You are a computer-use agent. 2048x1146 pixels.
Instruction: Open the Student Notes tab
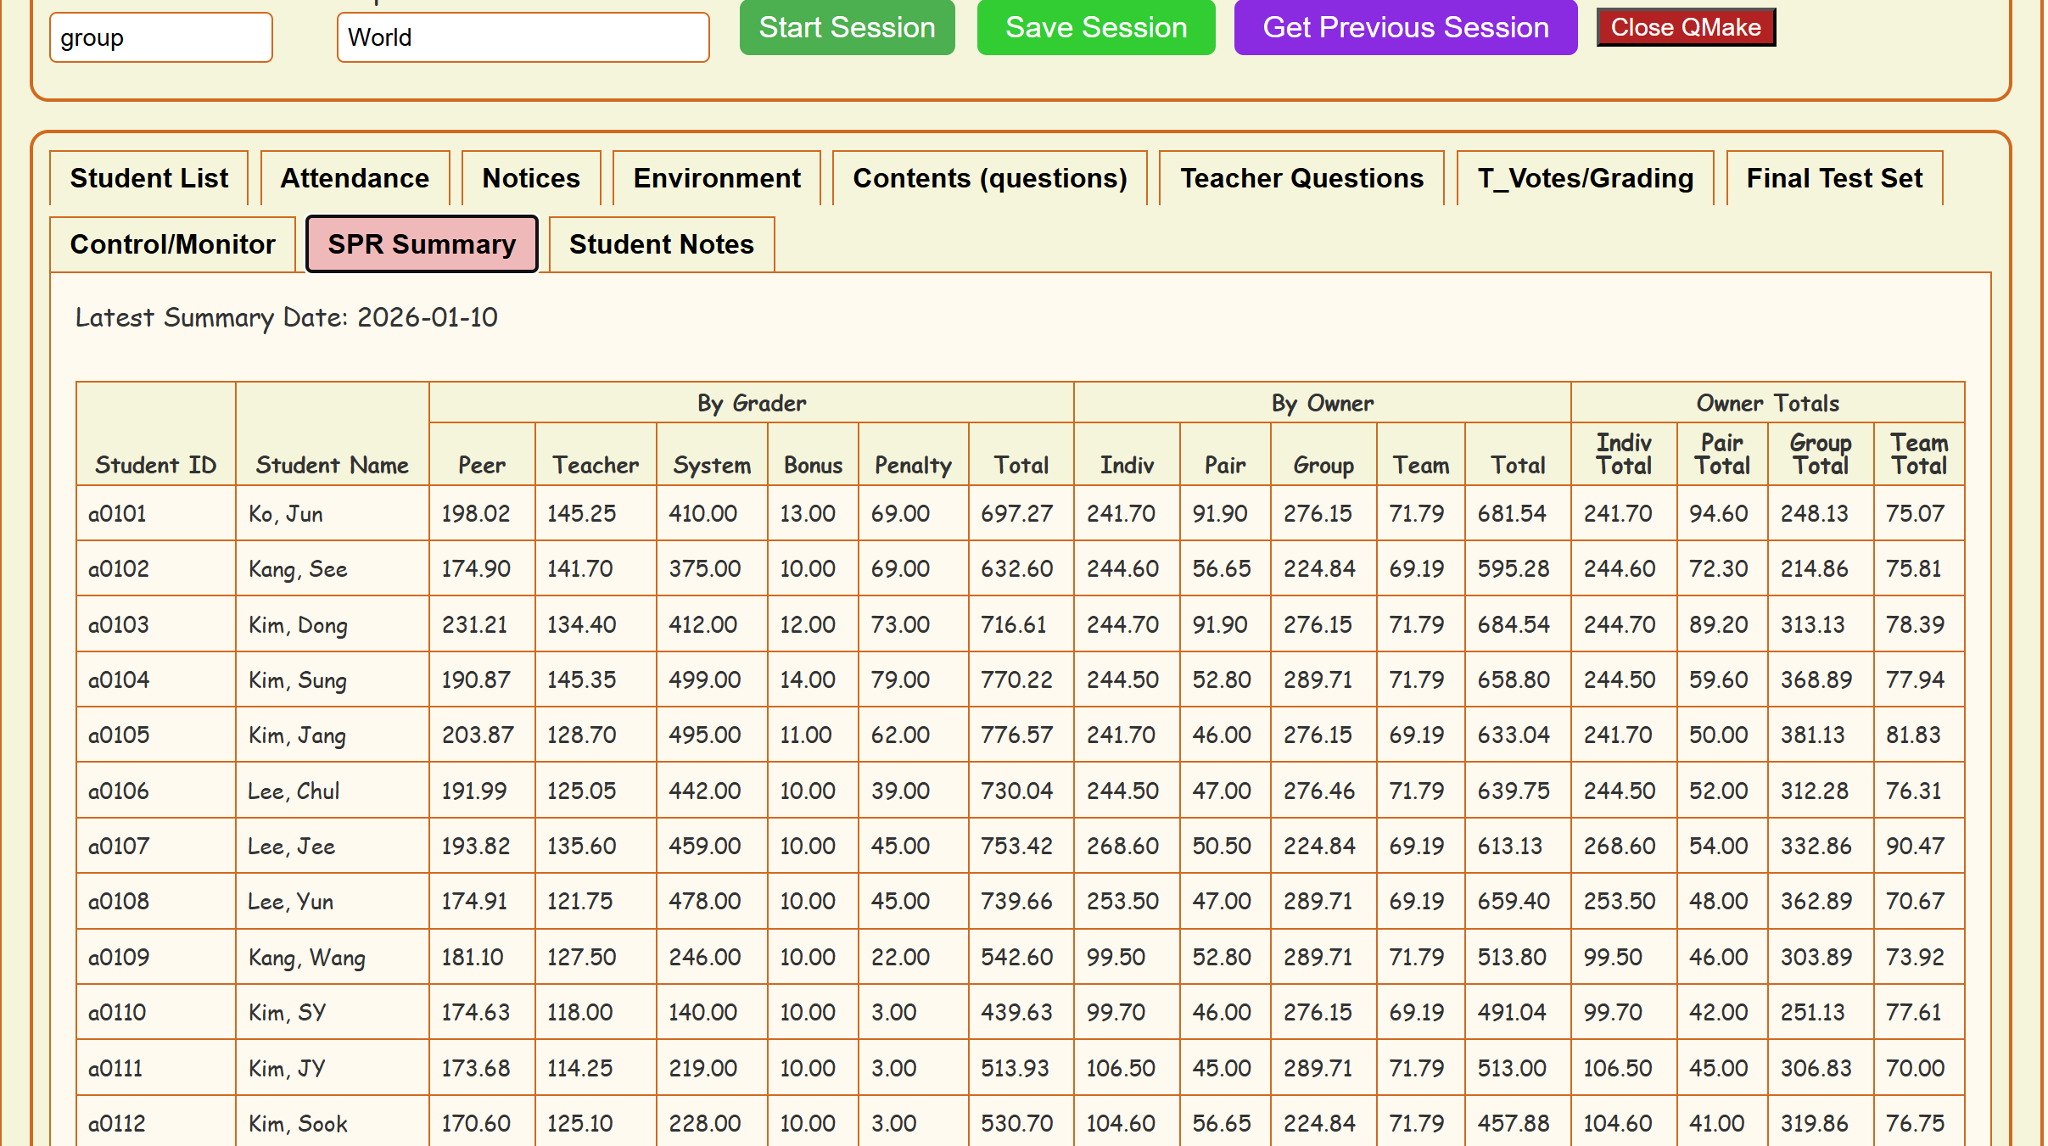(x=661, y=244)
